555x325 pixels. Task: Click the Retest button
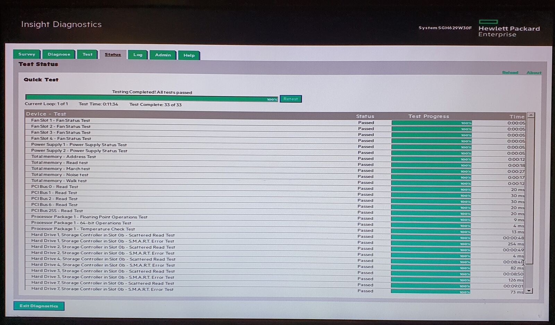click(x=291, y=99)
